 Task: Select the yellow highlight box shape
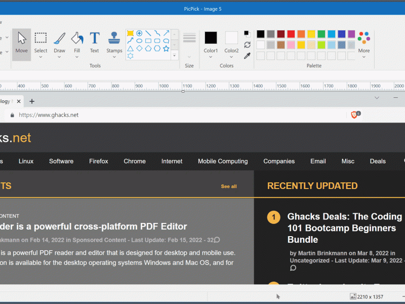tap(131, 33)
